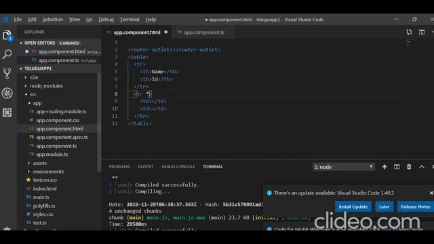
Task: Click the VS Code logo icon in title bar
Action: pyautogui.click(x=5, y=20)
